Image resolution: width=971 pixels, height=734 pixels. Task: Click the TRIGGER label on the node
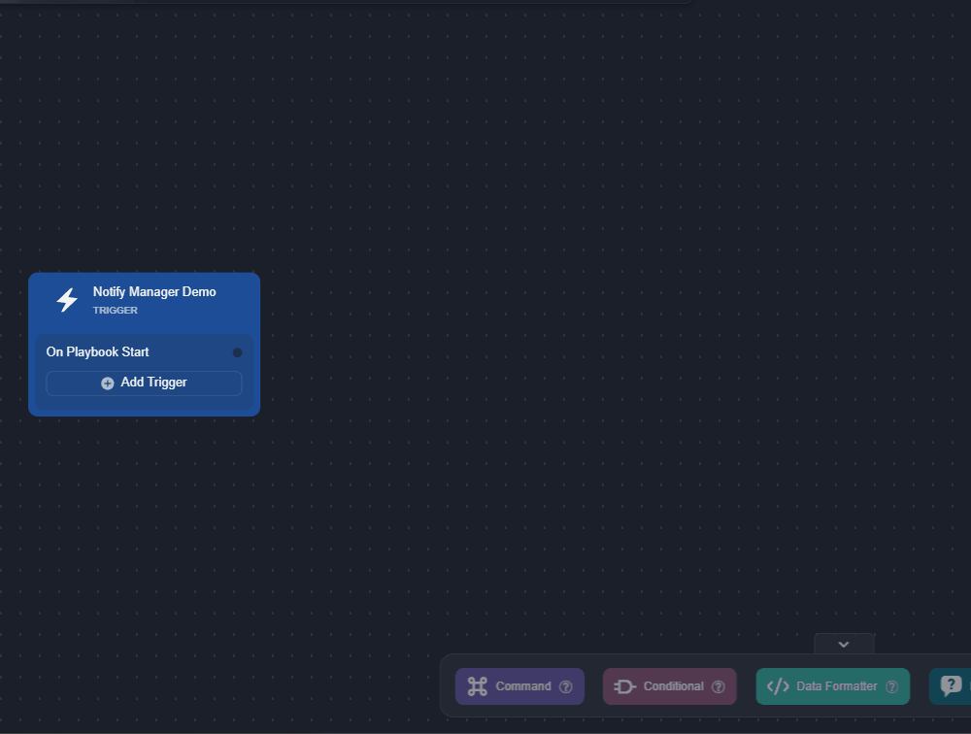click(116, 311)
